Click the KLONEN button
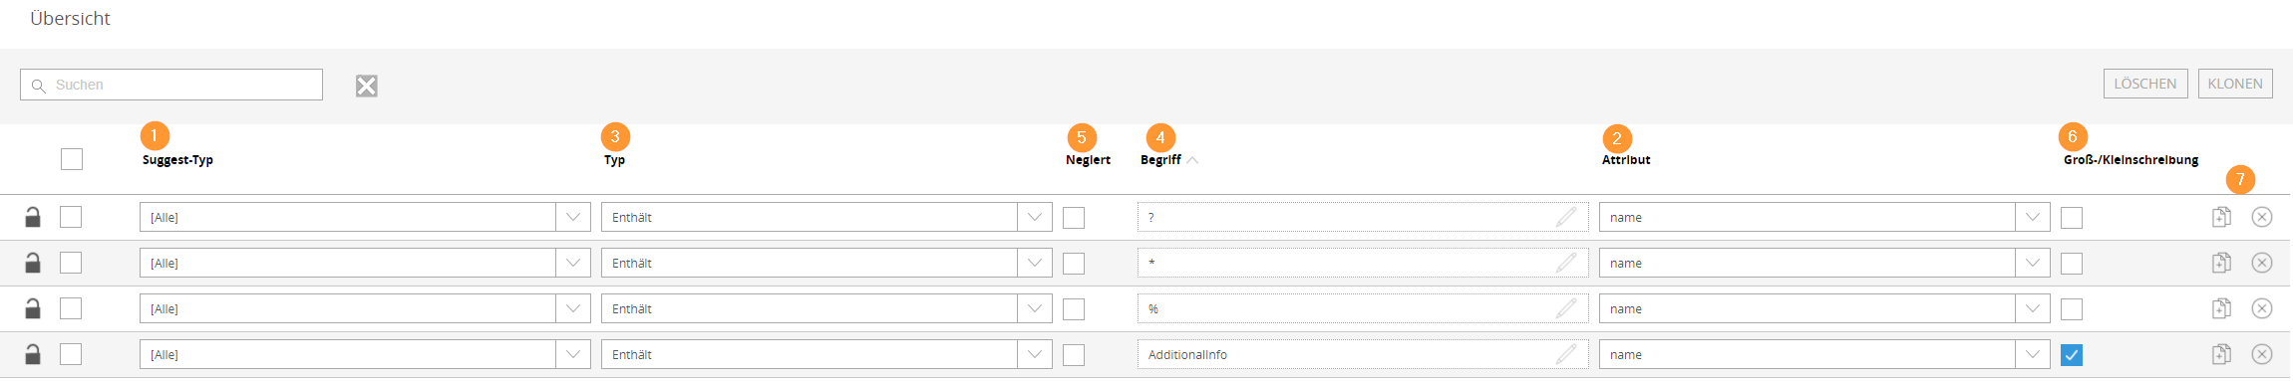 2235,84
